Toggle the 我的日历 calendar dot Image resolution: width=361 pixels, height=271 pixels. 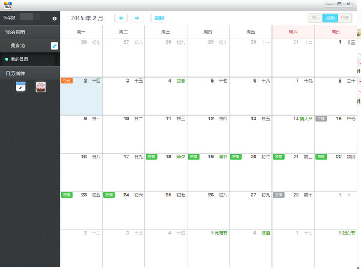tap(7, 60)
